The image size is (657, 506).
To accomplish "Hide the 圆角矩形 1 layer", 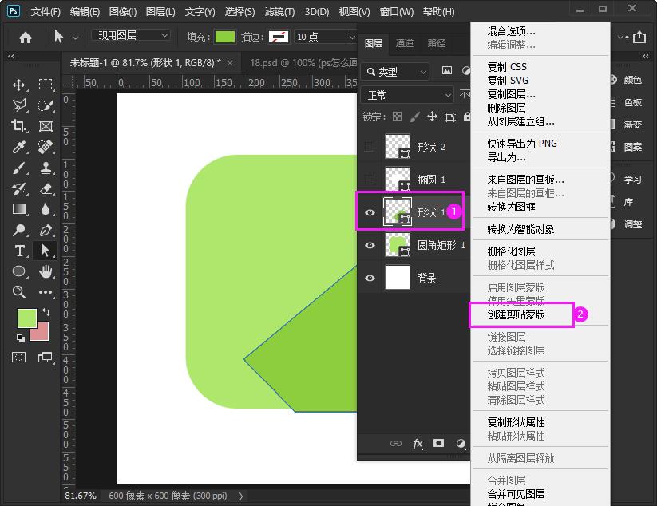I will [x=370, y=245].
